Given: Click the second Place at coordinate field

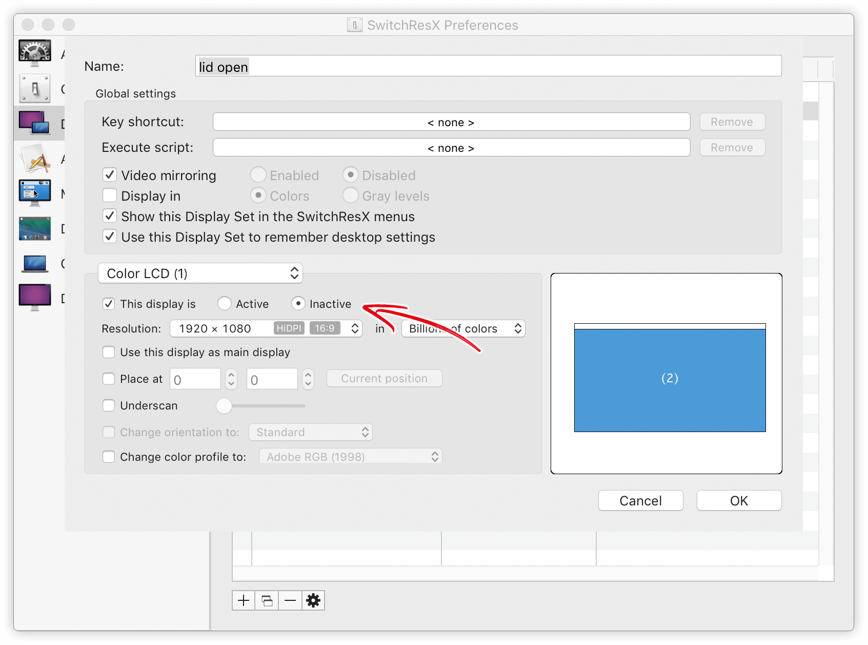Looking at the screenshot, I should pos(272,379).
